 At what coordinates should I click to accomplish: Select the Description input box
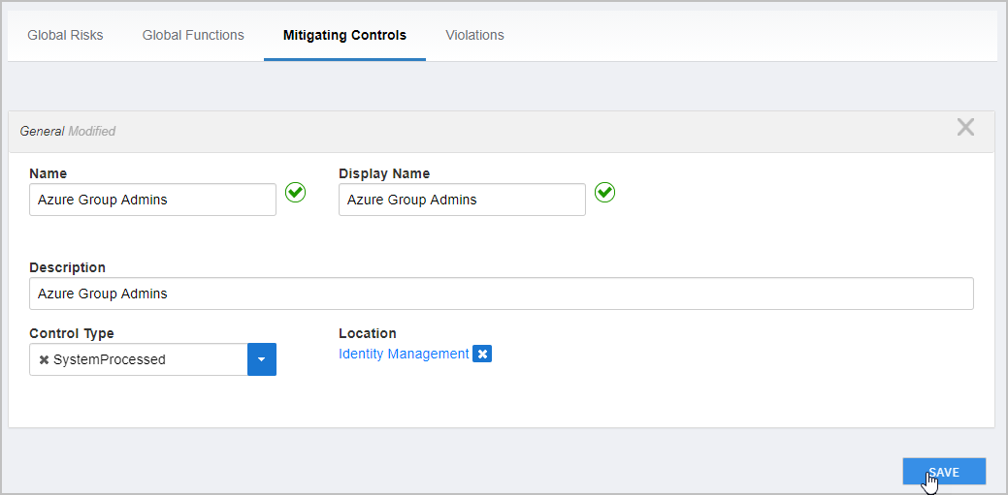(x=501, y=294)
